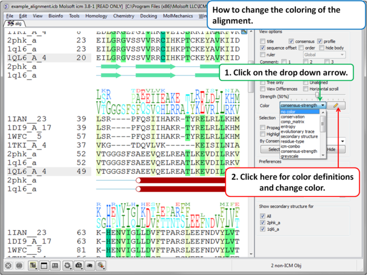The height and width of the screenshot is (275, 367).
Task: Open the Bioinfo menu
Action: pos(55,16)
